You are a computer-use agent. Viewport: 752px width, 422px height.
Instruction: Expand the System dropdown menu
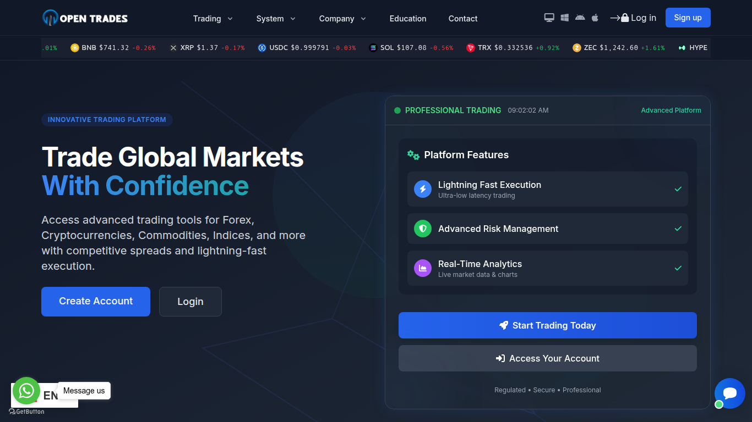tap(276, 18)
